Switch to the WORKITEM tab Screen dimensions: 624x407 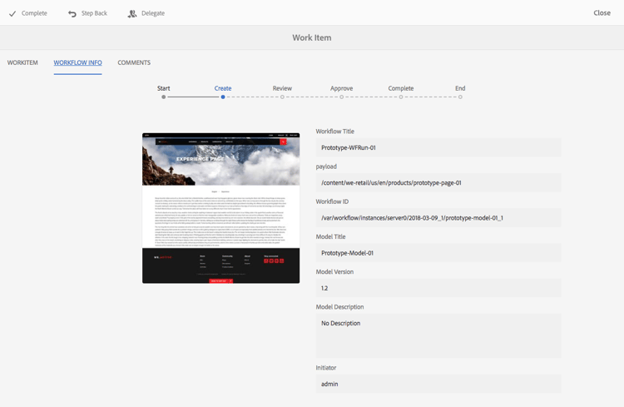22,62
